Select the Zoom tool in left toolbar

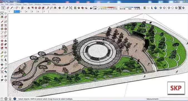[2, 68]
